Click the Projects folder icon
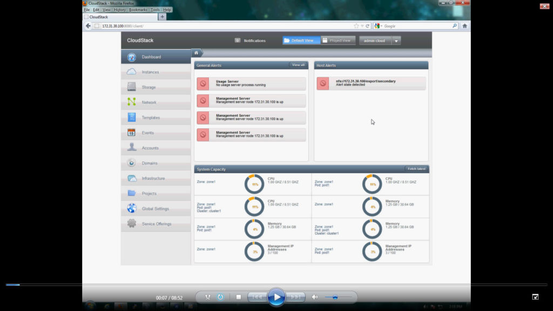 pos(132,193)
